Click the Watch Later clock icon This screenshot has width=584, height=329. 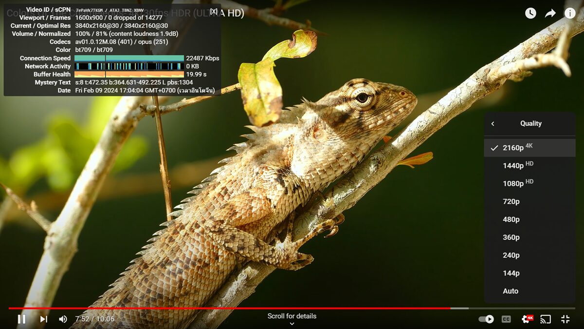[530, 13]
